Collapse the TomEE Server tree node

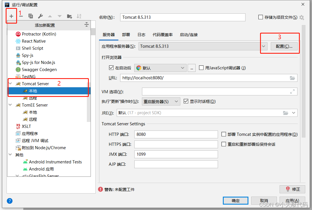10,105
